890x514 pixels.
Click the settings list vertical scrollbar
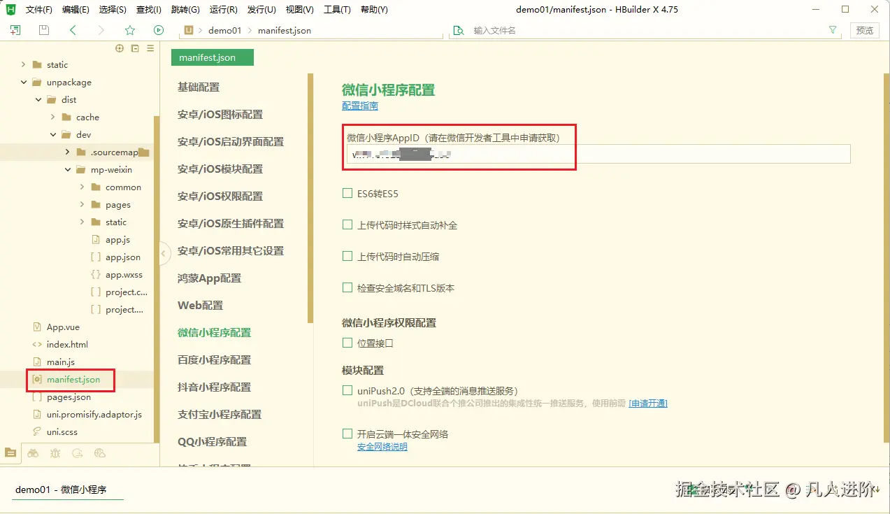310,198
